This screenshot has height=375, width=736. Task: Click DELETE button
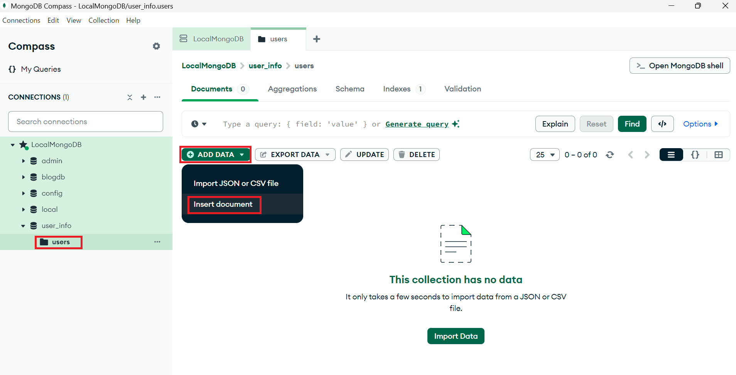(417, 155)
